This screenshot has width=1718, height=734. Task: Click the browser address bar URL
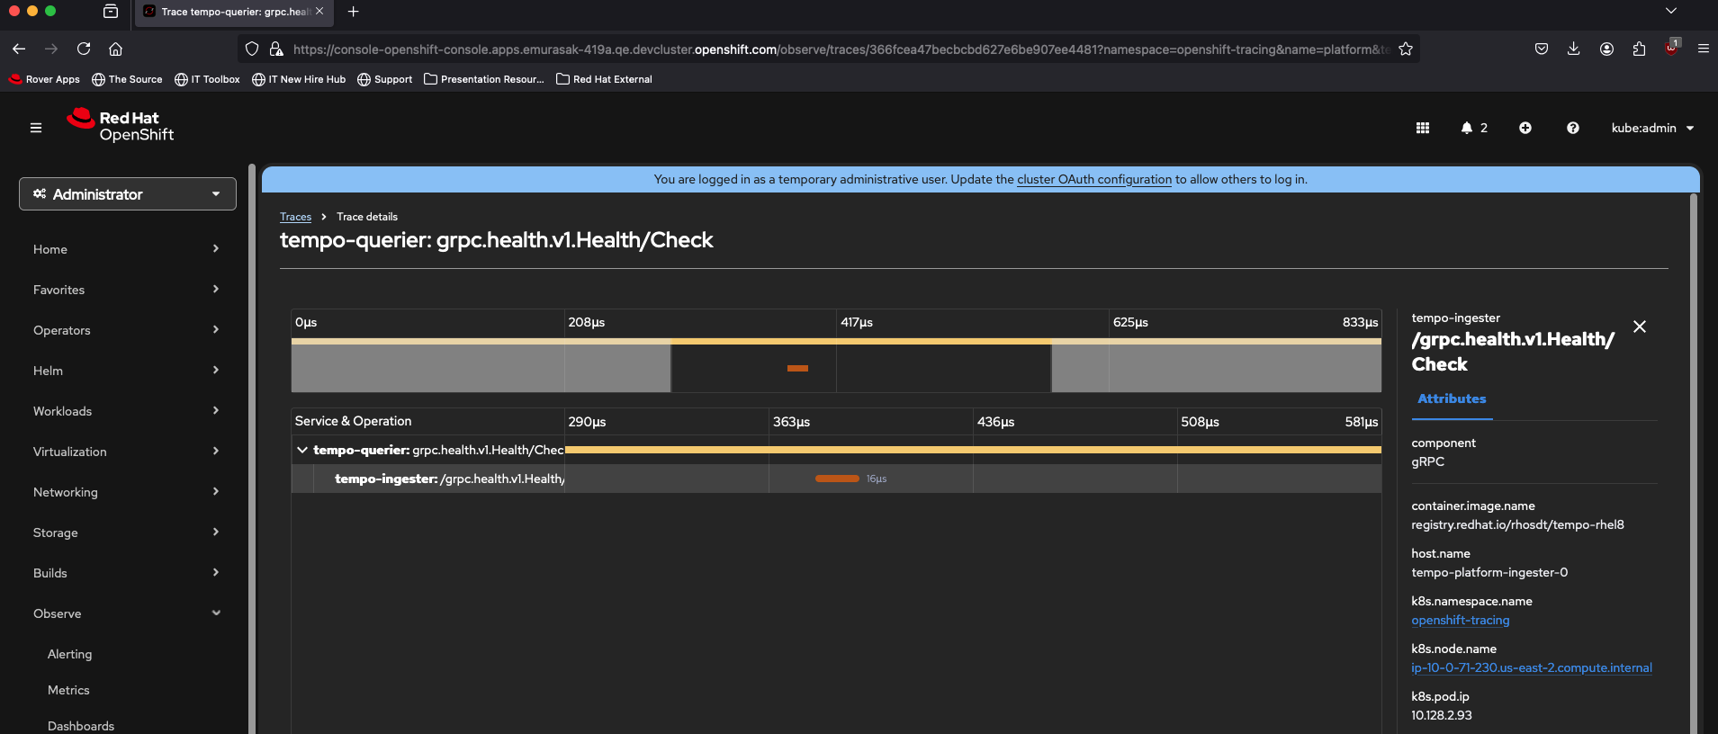tap(841, 49)
